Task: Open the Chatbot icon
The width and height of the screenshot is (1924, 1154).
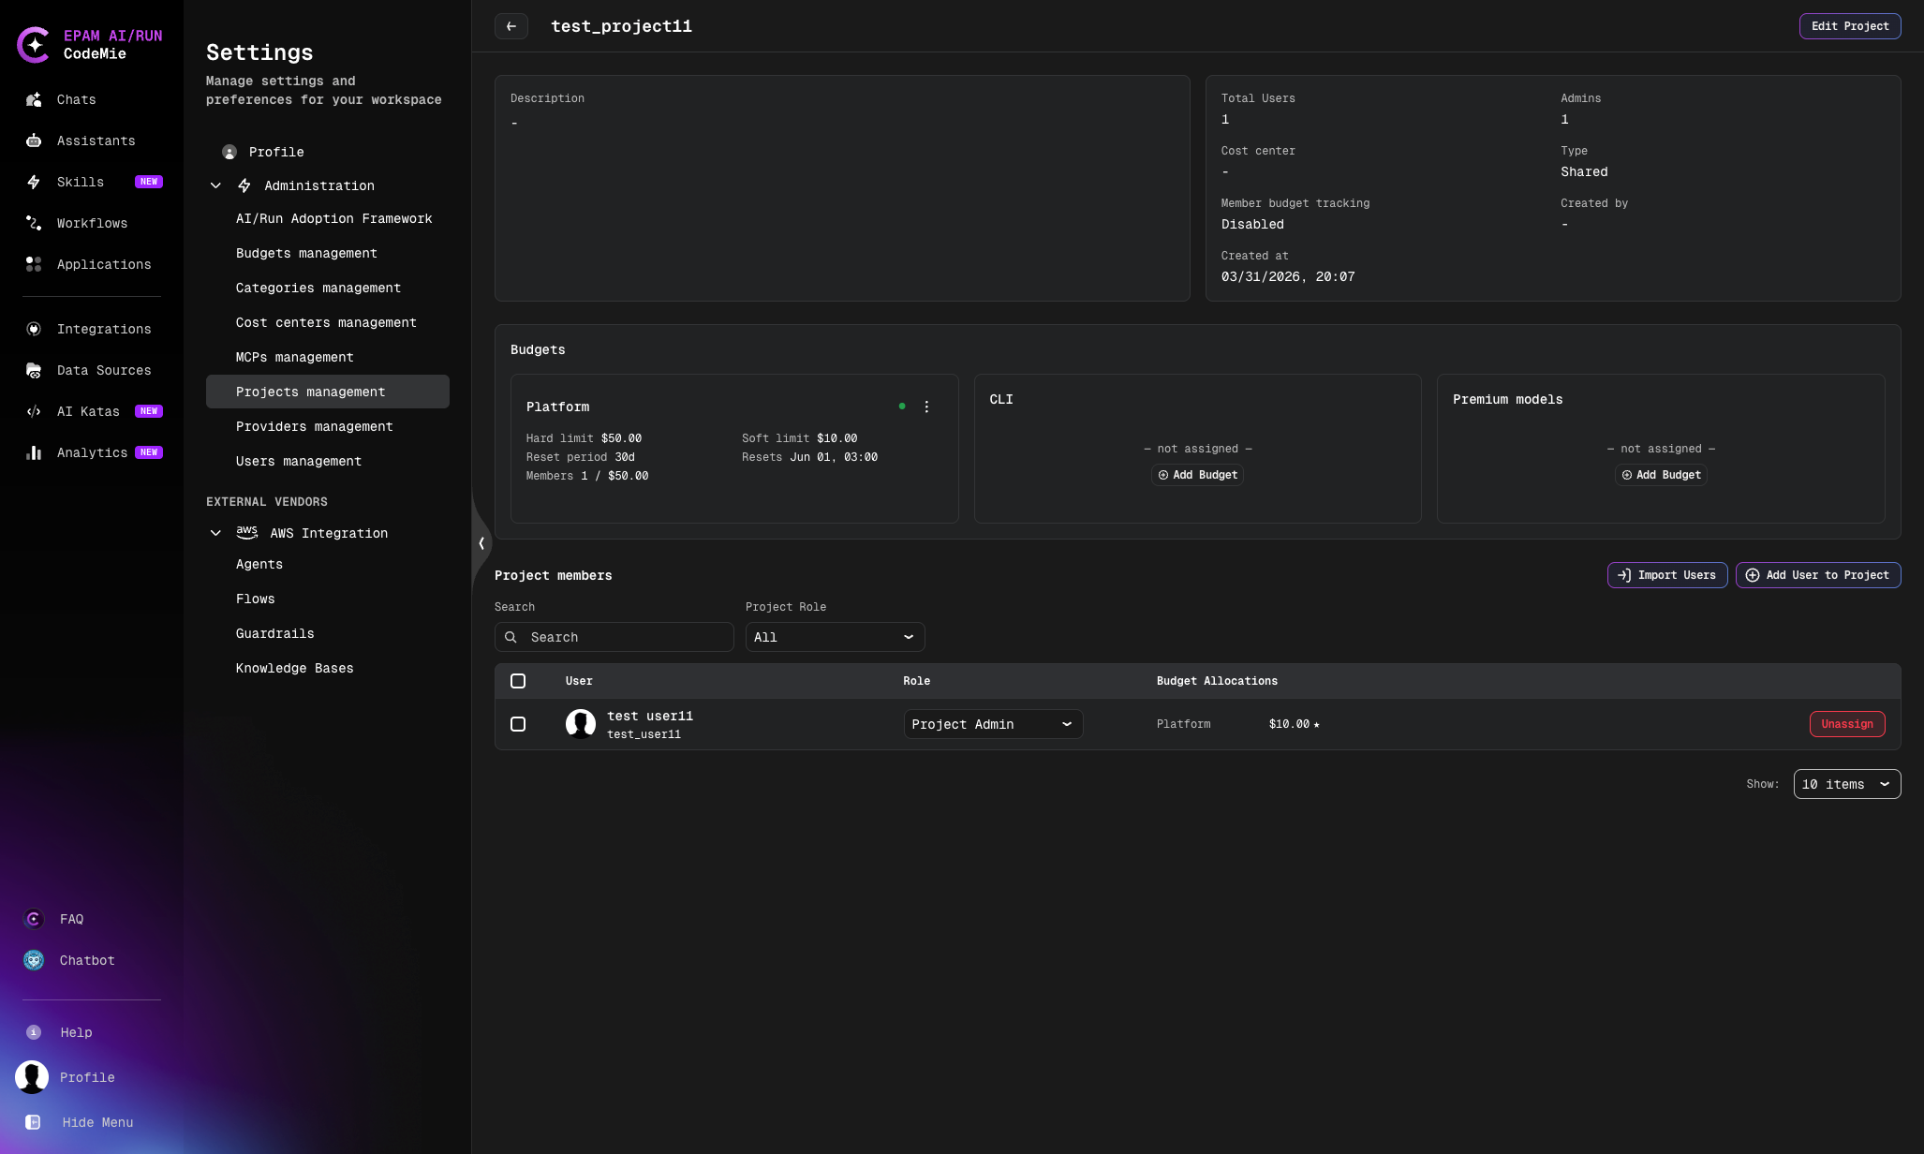Action: [x=34, y=960]
